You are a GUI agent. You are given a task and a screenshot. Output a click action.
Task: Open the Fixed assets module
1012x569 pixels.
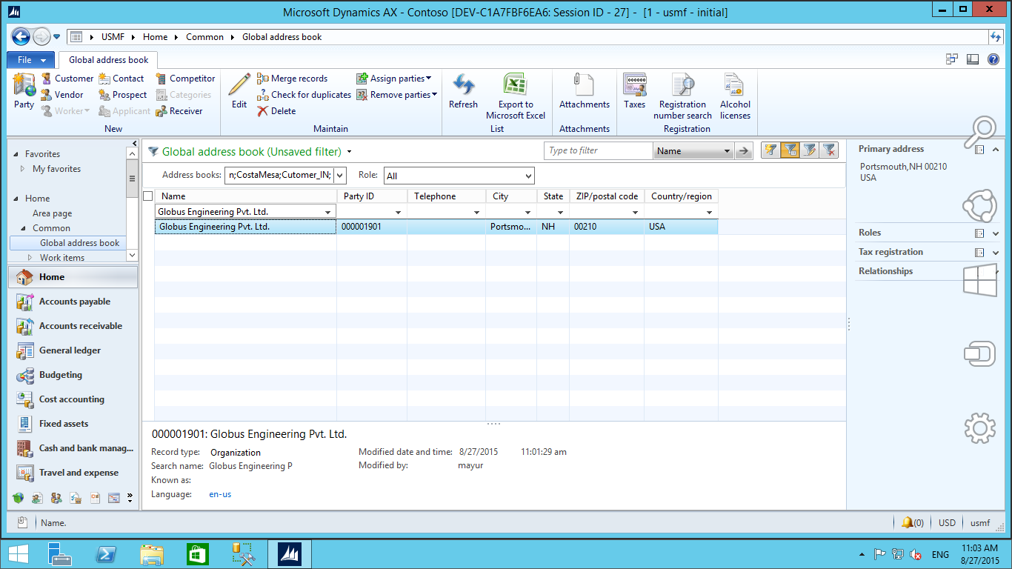click(x=74, y=424)
